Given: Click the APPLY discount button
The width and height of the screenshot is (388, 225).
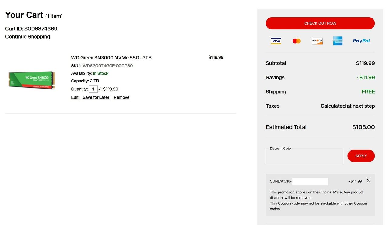Looking at the screenshot, I should tap(361, 156).
